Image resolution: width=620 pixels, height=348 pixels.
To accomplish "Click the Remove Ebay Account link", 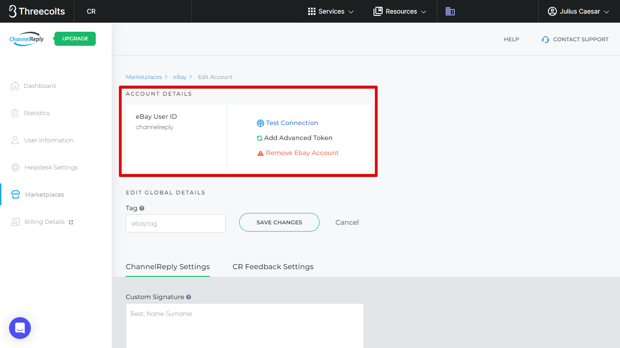I will click(x=302, y=153).
